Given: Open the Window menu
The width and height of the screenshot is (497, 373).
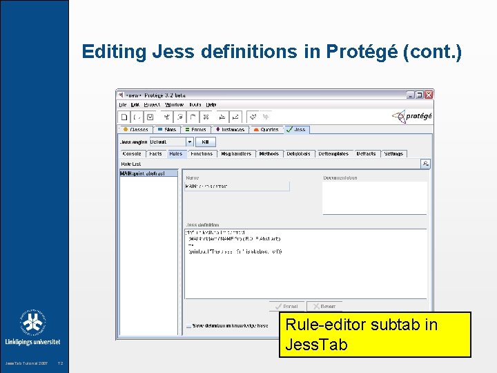Looking at the screenshot, I should pos(175,104).
